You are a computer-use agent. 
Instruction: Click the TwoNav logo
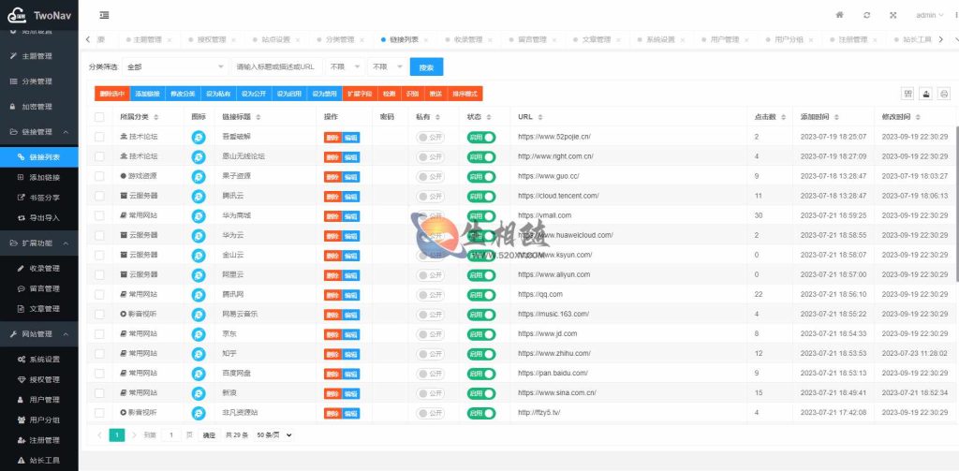pos(39,15)
